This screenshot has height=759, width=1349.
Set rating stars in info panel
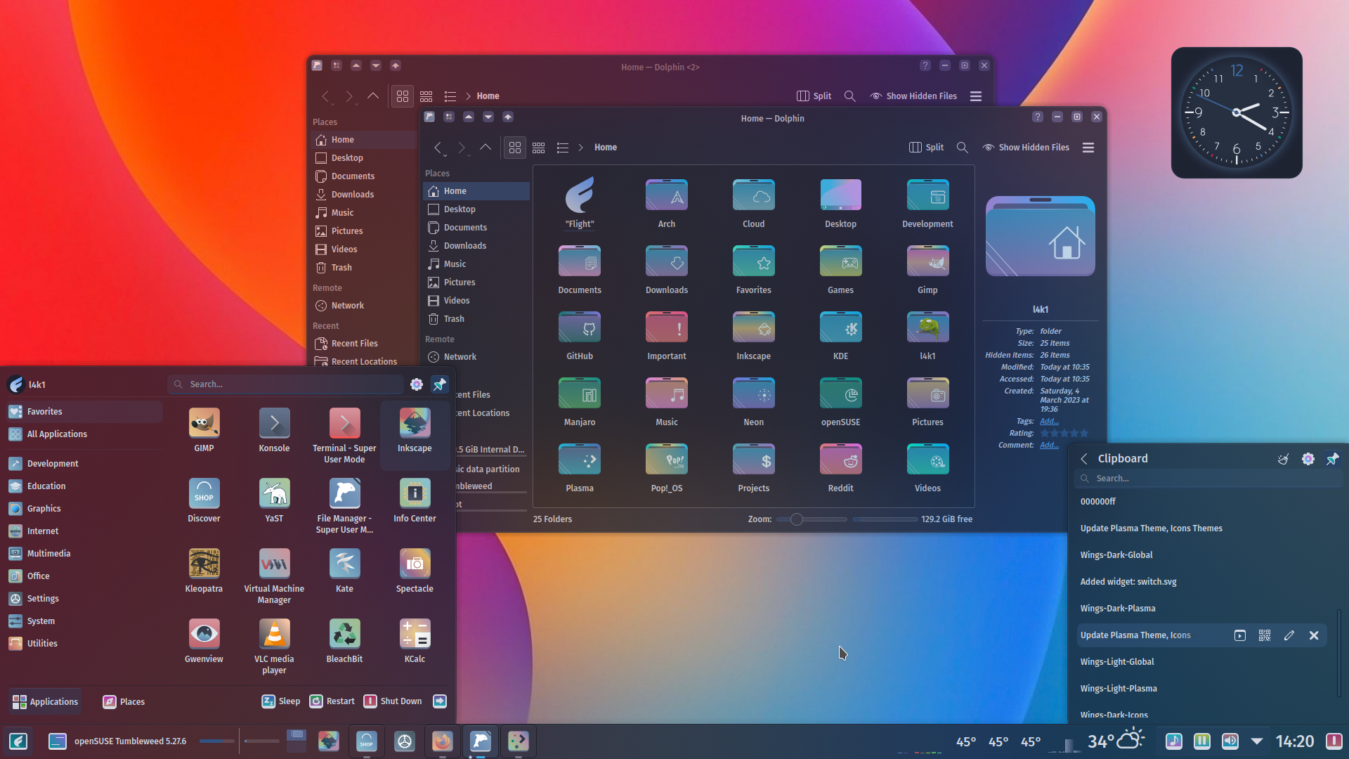tap(1064, 434)
